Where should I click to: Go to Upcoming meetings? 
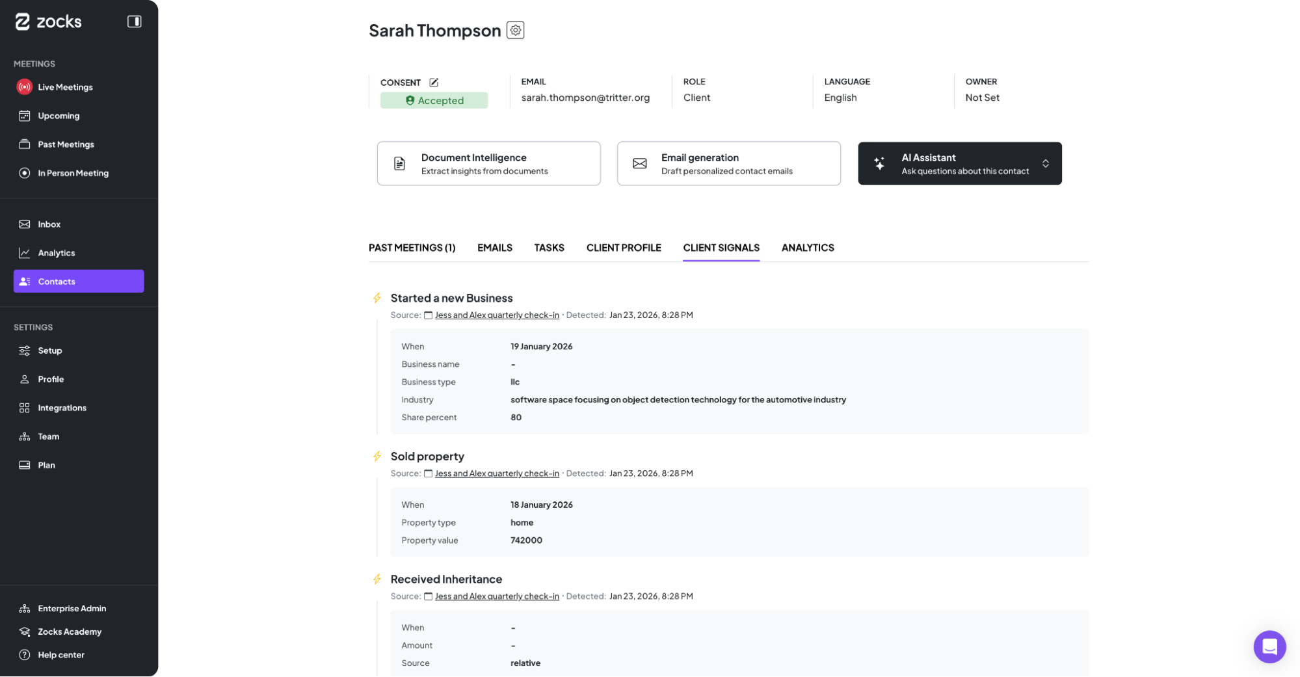click(x=59, y=116)
